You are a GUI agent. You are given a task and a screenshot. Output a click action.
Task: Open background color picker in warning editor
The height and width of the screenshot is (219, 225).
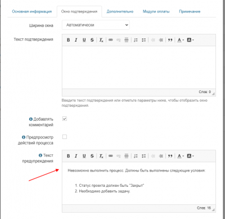(191, 156)
